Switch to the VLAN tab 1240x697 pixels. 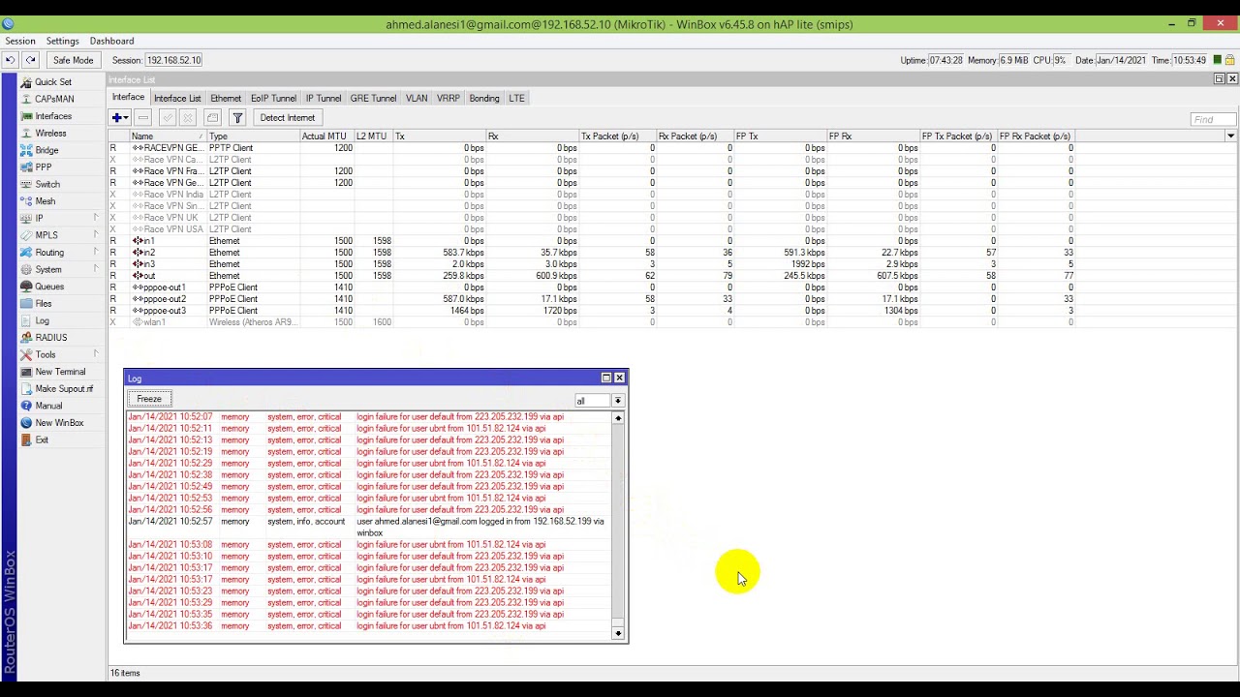click(417, 98)
